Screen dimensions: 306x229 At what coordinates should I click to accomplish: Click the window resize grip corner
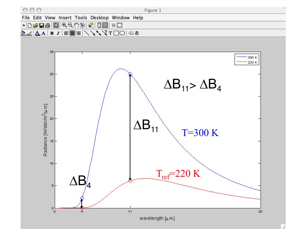284,227
